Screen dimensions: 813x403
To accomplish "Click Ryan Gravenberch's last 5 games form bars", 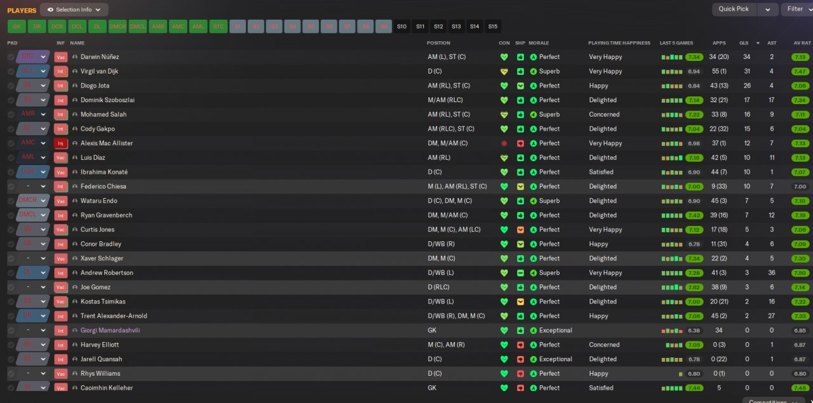I will (672, 215).
